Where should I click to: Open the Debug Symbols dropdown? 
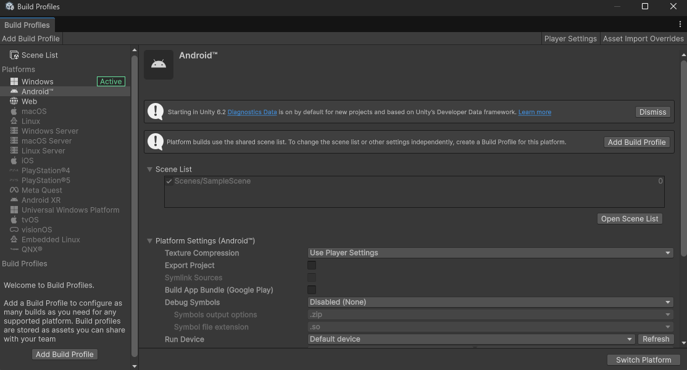coord(490,302)
